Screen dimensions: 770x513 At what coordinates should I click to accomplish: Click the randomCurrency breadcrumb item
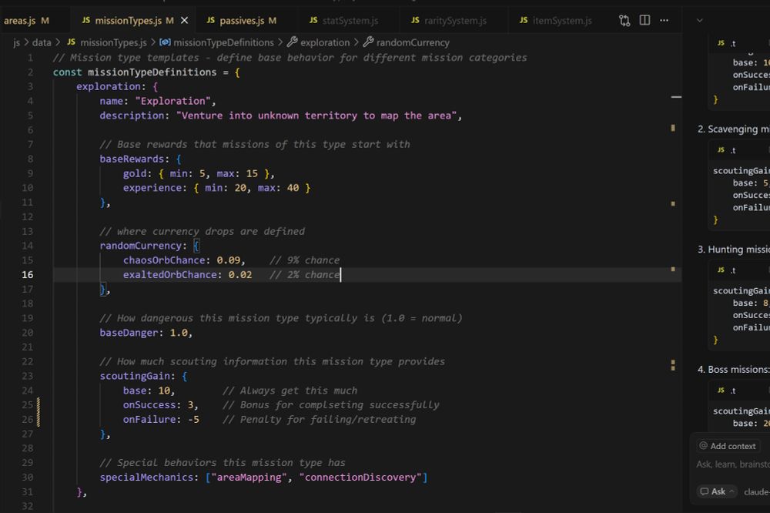click(413, 43)
